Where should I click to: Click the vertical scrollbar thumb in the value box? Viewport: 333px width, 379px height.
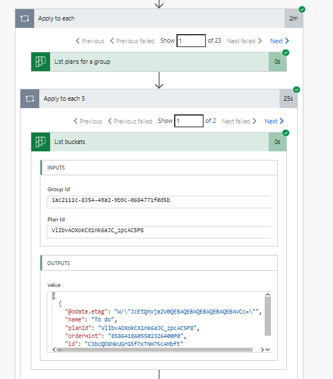pyautogui.click(x=268, y=316)
